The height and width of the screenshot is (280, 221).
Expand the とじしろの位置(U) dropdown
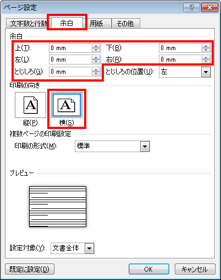click(x=206, y=72)
